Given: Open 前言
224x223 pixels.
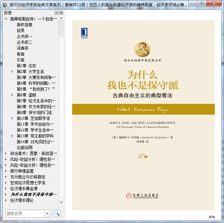Looking at the screenshot, I should tap(21, 54).
